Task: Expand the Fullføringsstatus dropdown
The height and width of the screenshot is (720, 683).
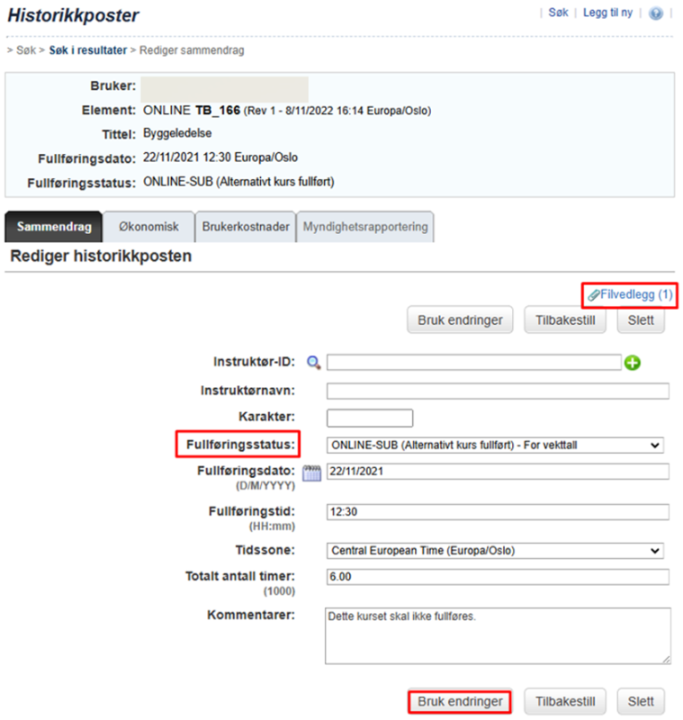Action: tap(495, 445)
